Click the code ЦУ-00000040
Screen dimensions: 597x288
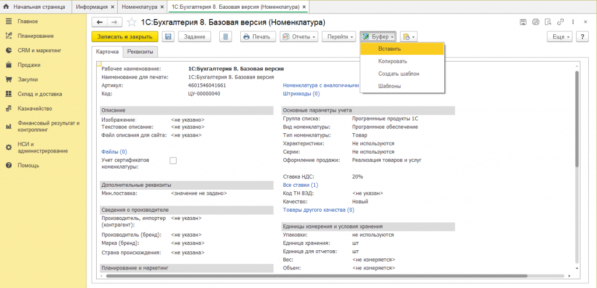(204, 94)
